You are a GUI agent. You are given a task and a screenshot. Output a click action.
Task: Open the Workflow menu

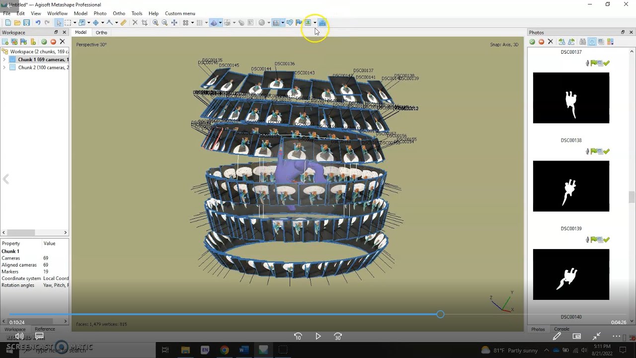pyautogui.click(x=57, y=13)
